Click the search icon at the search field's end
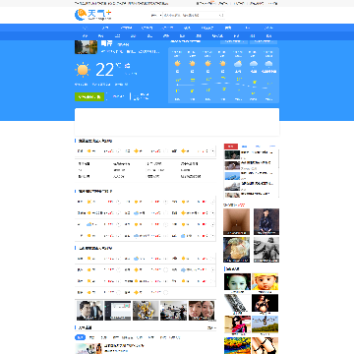This screenshot has height=354, width=354. 221,15
